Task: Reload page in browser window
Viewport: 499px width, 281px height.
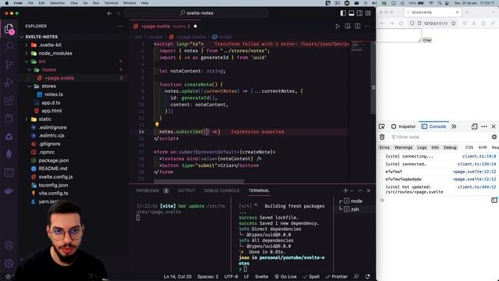Action: click(401, 23)
